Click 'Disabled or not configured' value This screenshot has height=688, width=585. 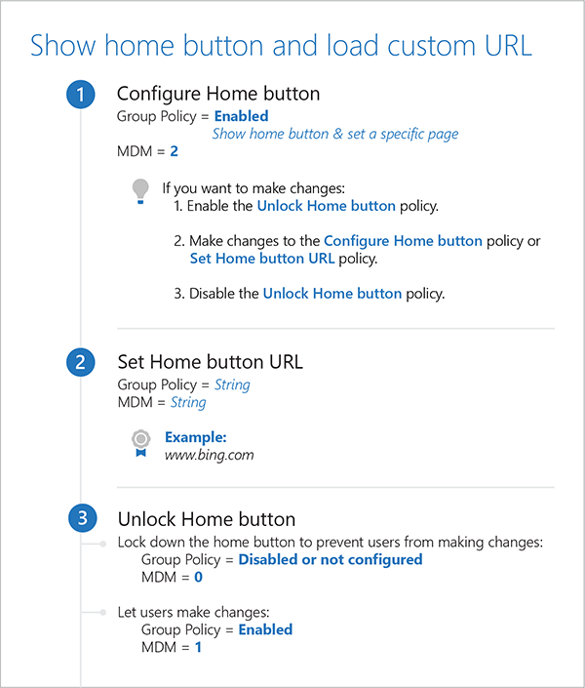coord(331,559)
